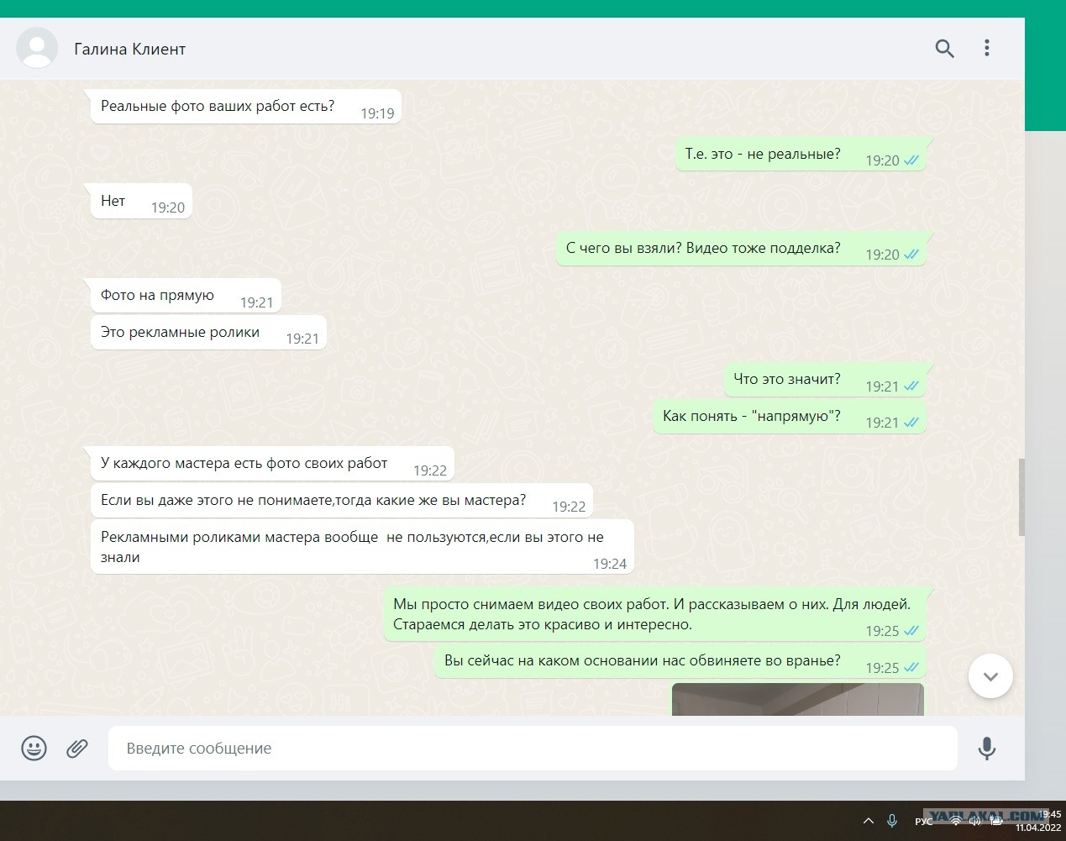Open the clock showing 11.04.2022
This screenshot has height=841, width=1066.
tap(1038, 821)
